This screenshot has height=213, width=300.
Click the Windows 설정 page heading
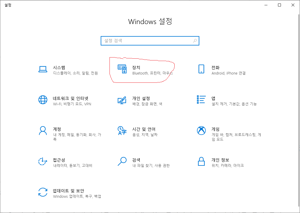pos(150,21)
